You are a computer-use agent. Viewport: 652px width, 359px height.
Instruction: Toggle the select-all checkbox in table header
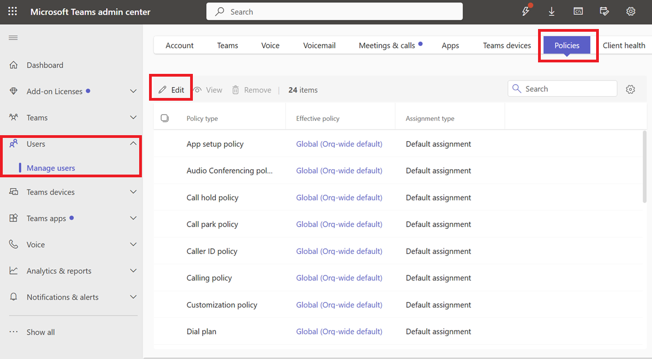click(x=165, y=118)
